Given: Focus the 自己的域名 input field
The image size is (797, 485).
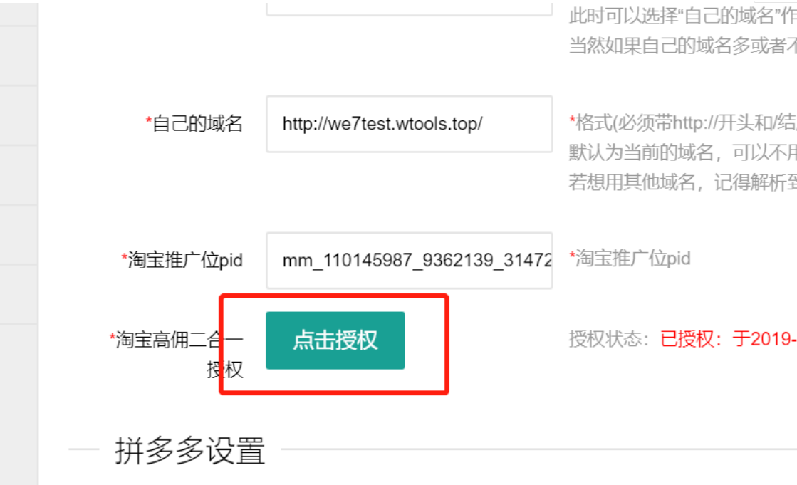Looking at the screenshot, I should 409,124.
